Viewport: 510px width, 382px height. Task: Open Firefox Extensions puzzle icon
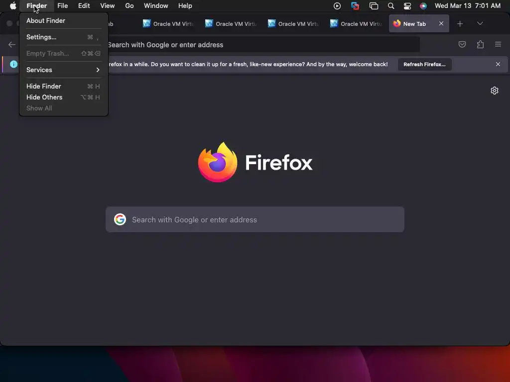coord(480,44)
